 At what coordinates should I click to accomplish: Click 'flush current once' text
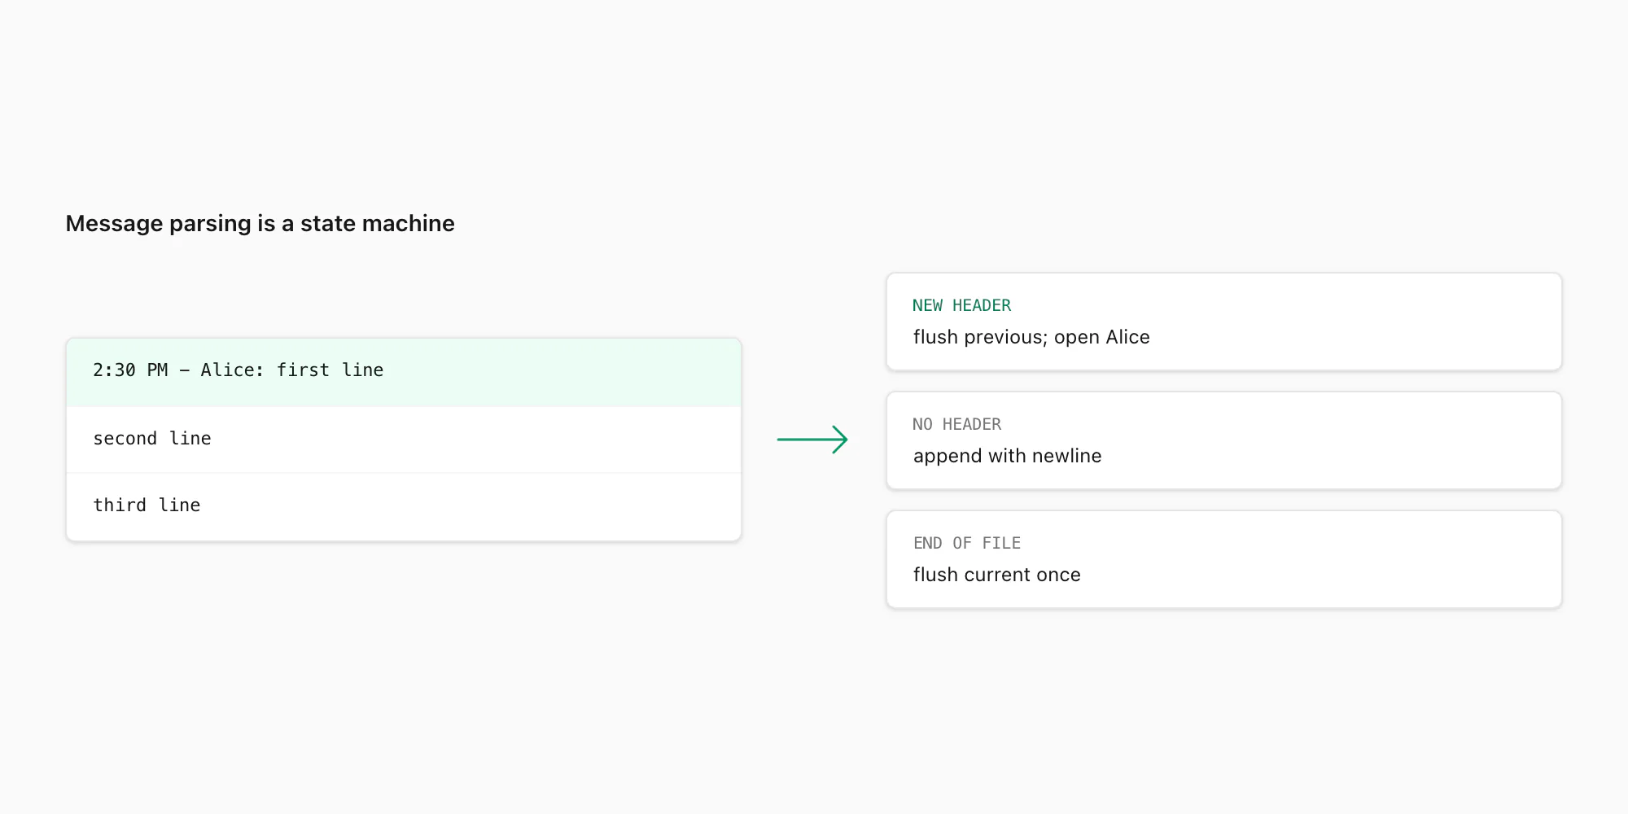pyautogui.click(x=996, y=575)
